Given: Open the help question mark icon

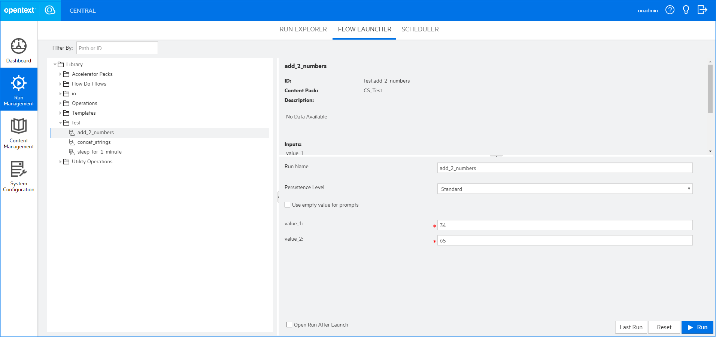Looking at the screenshot, I should pos(670,10).
